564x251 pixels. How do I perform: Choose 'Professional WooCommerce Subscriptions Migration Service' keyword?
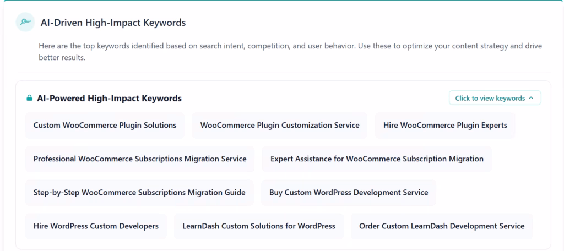pyautogui.click(x=140, y=159)
